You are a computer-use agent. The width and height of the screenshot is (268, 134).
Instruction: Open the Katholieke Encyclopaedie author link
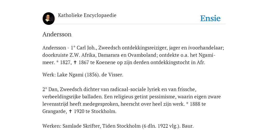pos(87,15)
